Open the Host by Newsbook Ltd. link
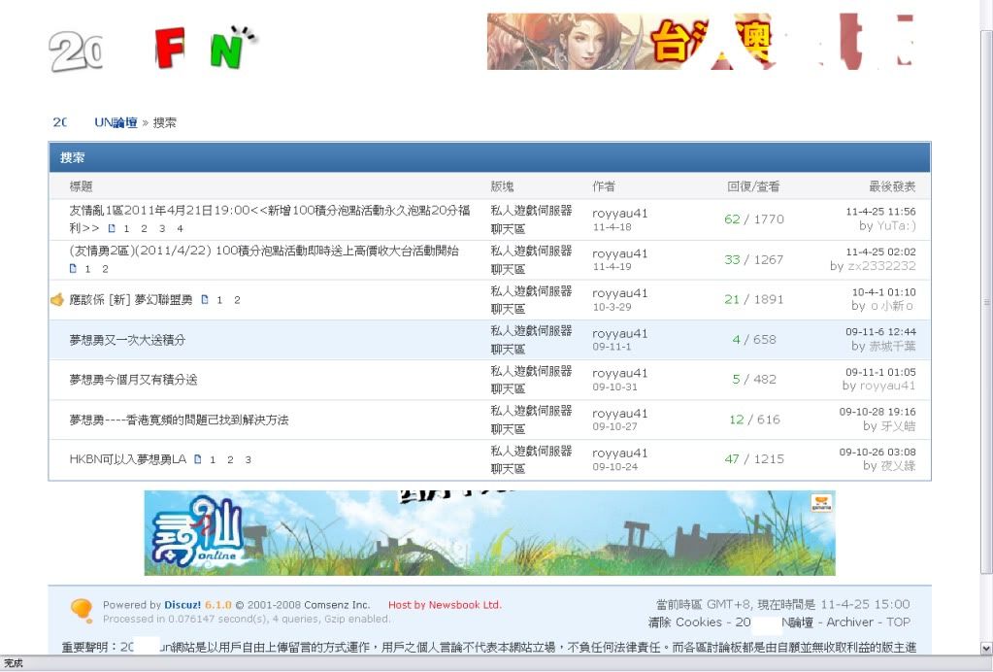 tap(445, 605)
